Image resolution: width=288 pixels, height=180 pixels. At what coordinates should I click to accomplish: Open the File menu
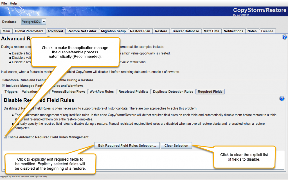point(4,3)
